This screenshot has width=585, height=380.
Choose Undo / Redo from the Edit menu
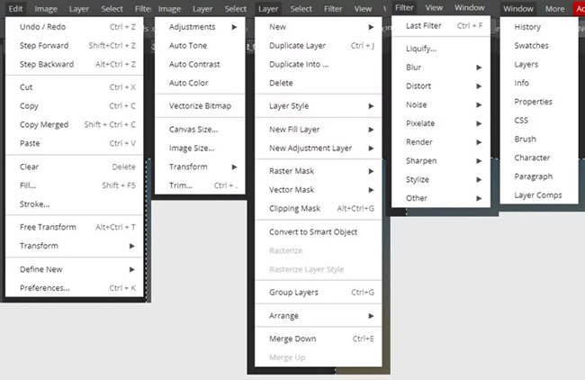[45, 27]
